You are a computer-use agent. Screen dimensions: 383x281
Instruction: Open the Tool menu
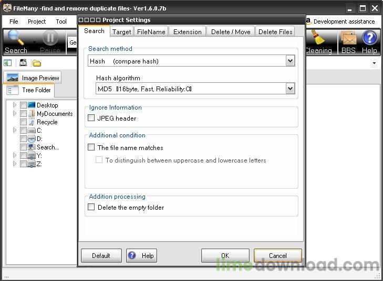[61, 21]
